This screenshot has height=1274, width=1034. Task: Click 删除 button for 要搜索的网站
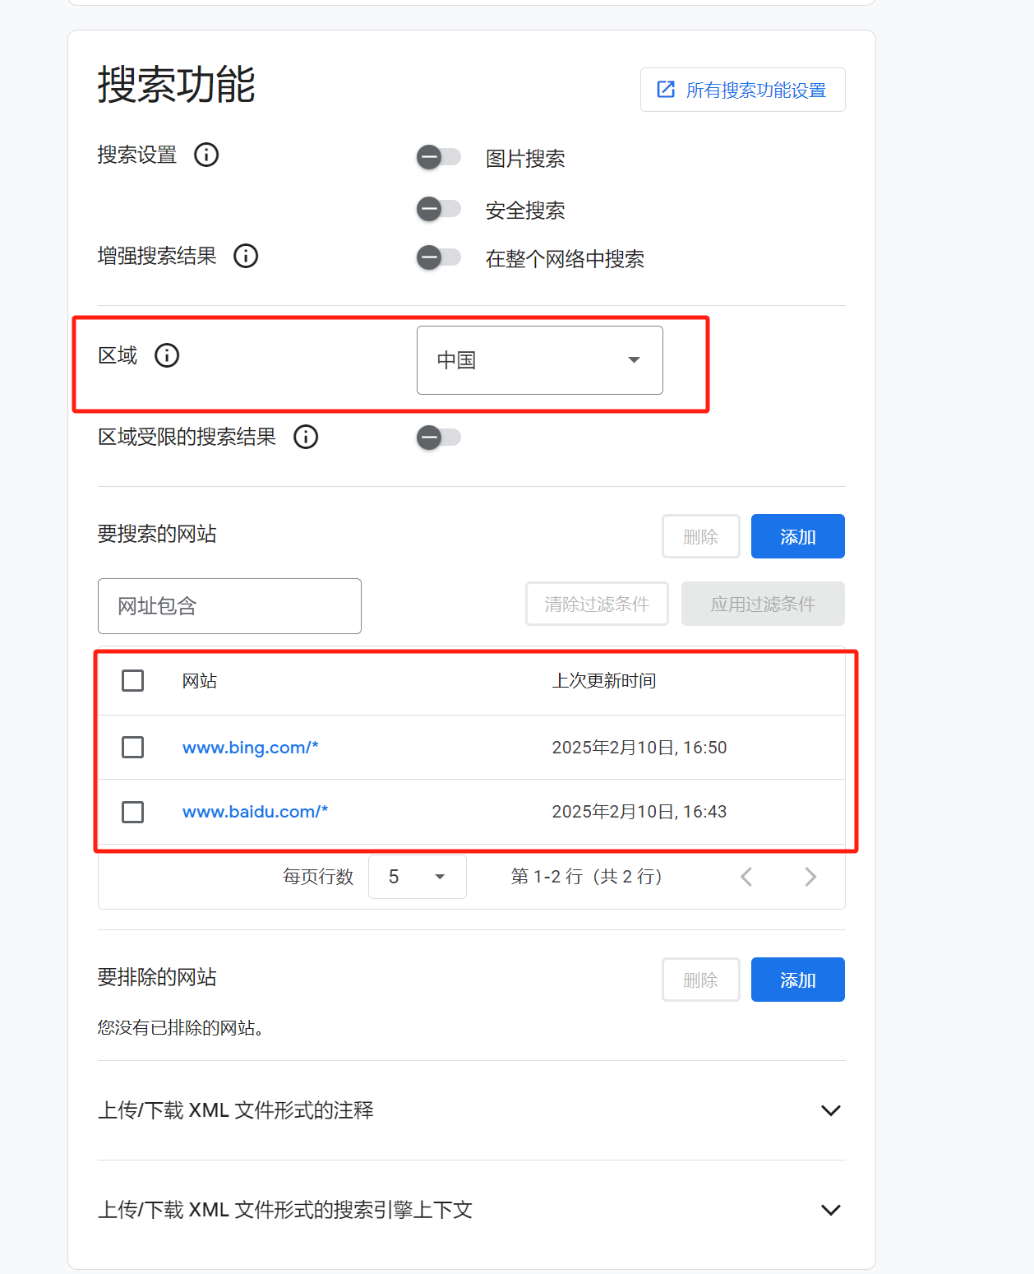click(701, 536)
